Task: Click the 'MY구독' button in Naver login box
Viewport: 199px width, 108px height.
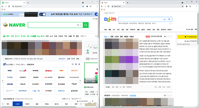Action: (x=95, y=53)
